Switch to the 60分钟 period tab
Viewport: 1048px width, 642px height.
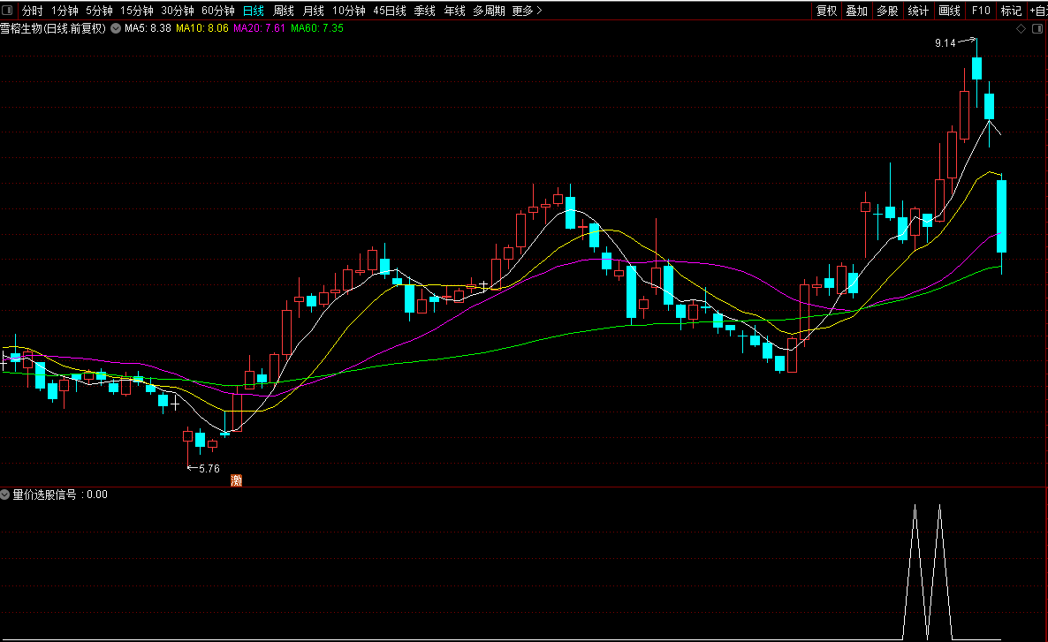point(218,11)
